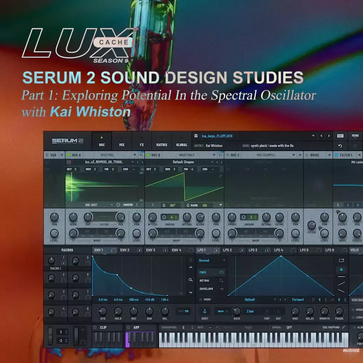
Task: Click OSC C unison settings gear
Action: pyautogui.click(x=244, y=217)
